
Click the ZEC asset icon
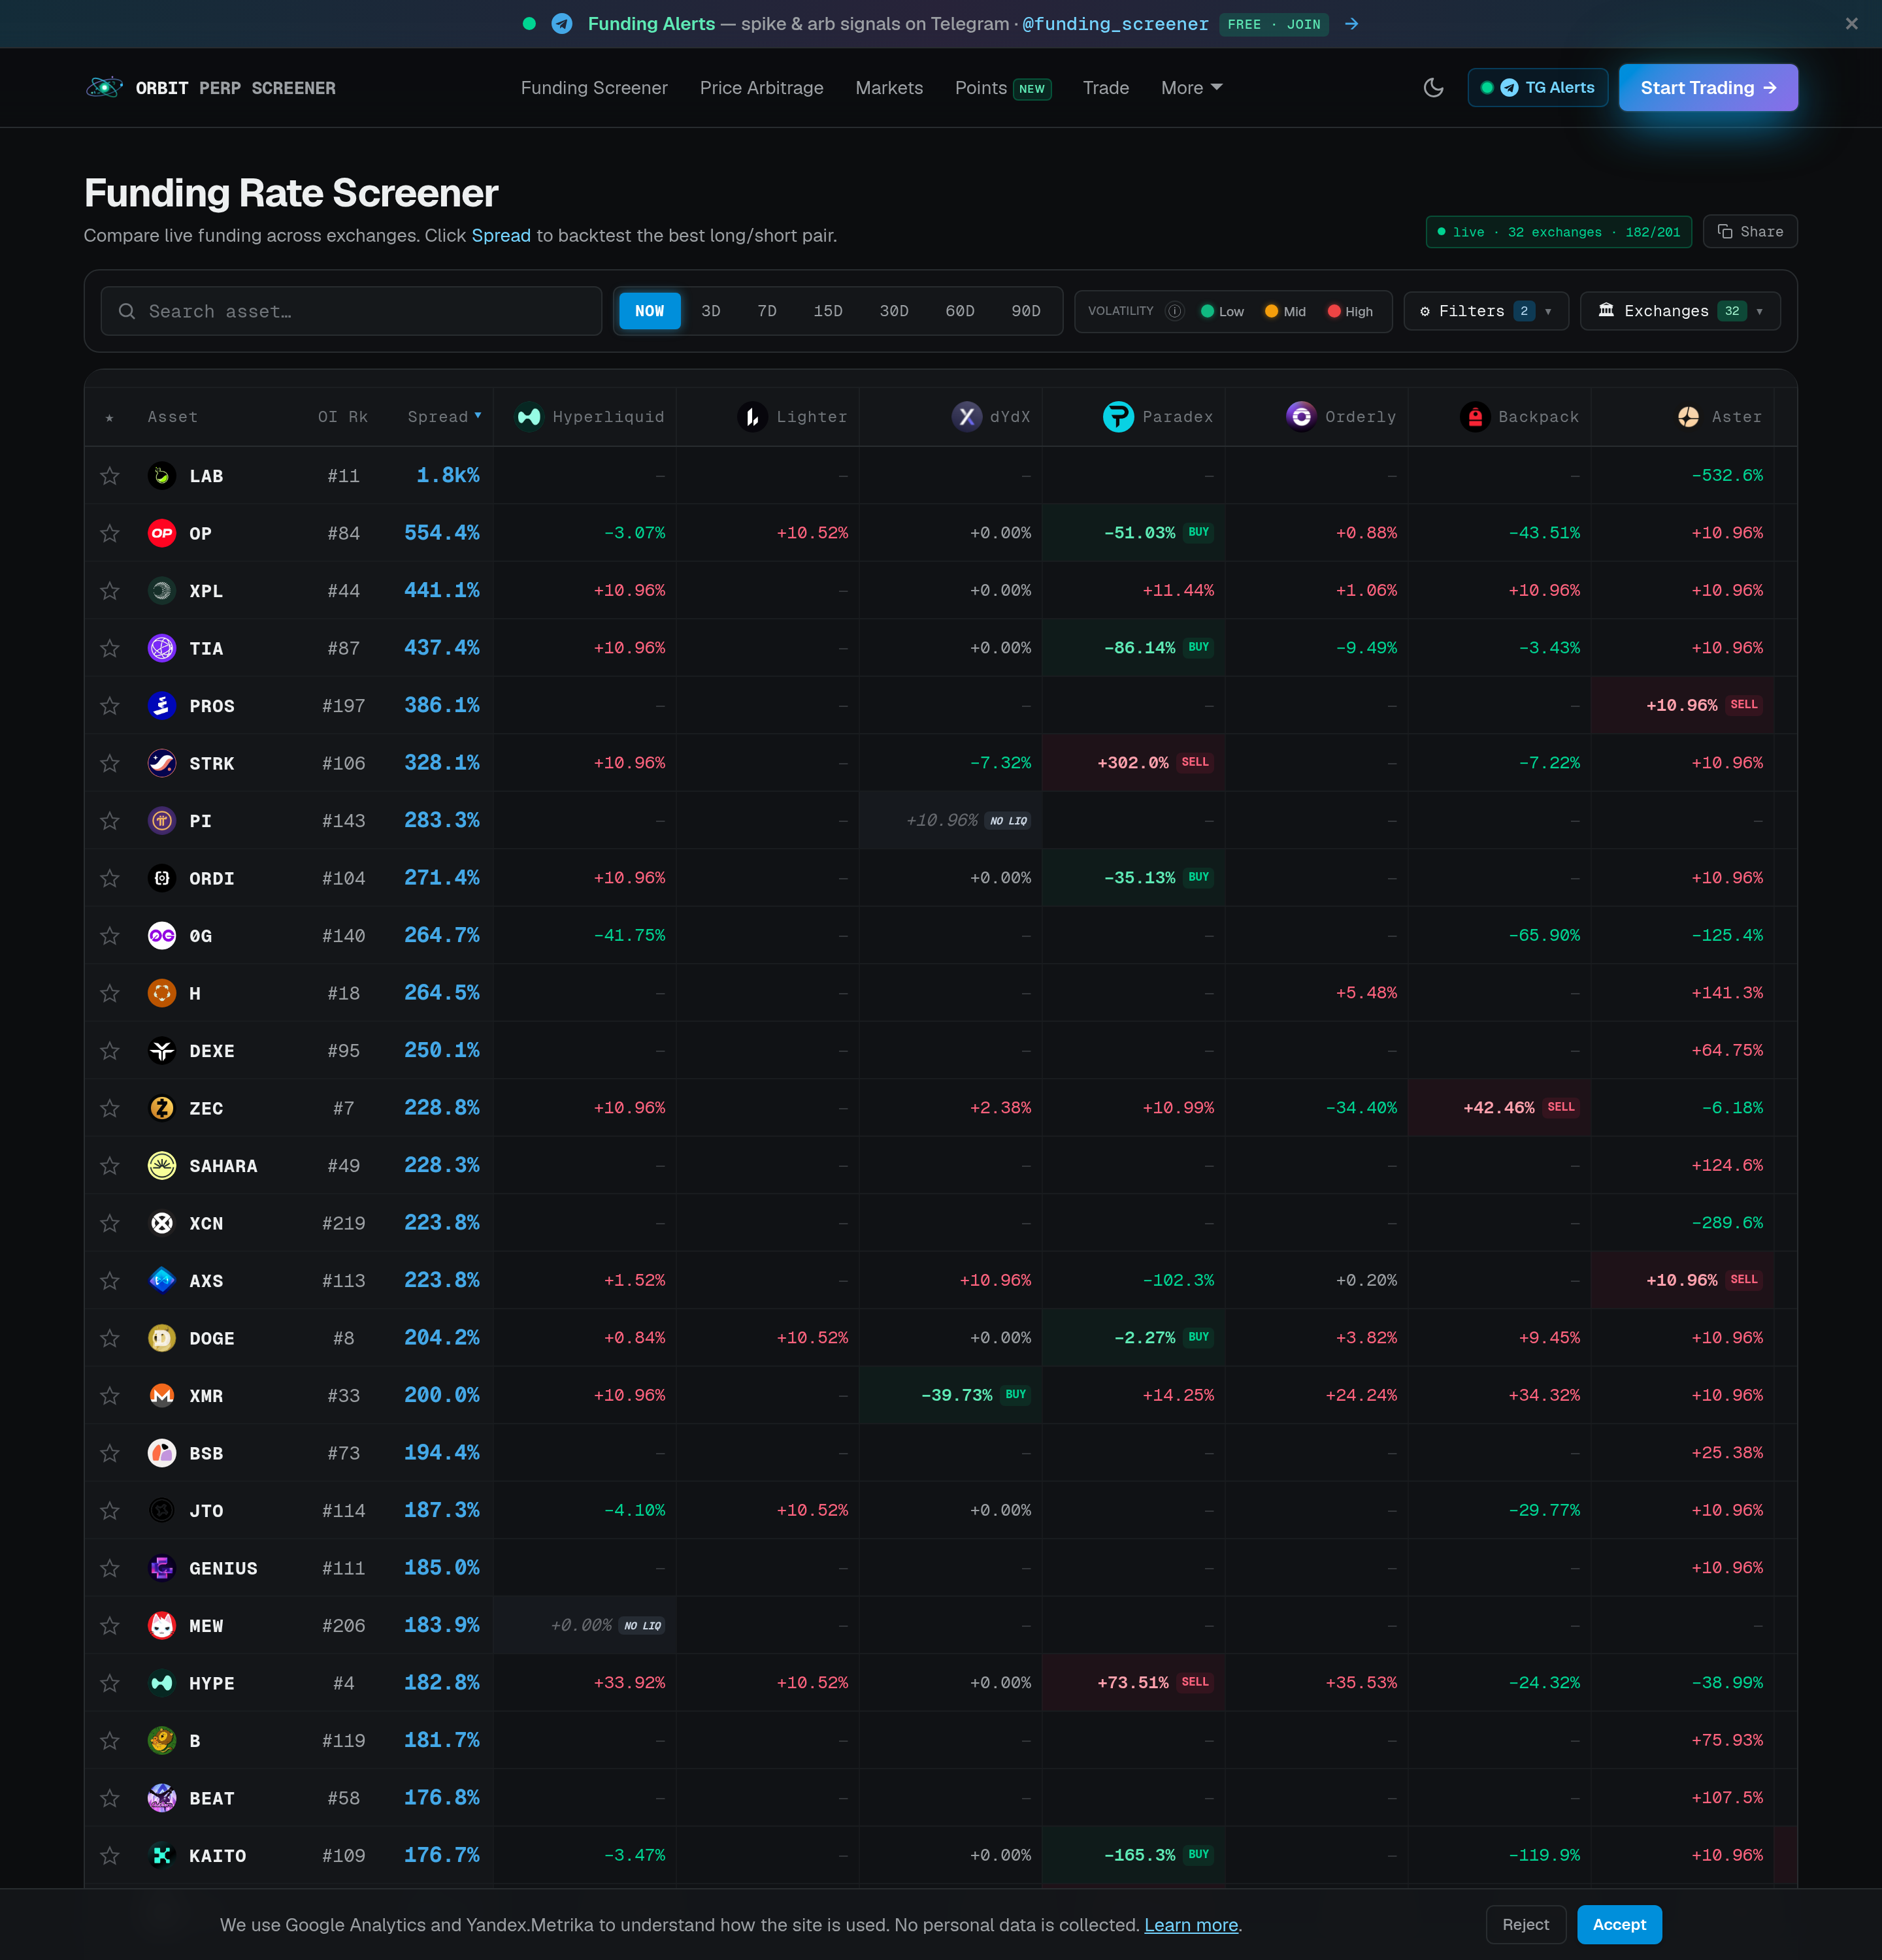pyautogui.click(x=162, y=1108)
